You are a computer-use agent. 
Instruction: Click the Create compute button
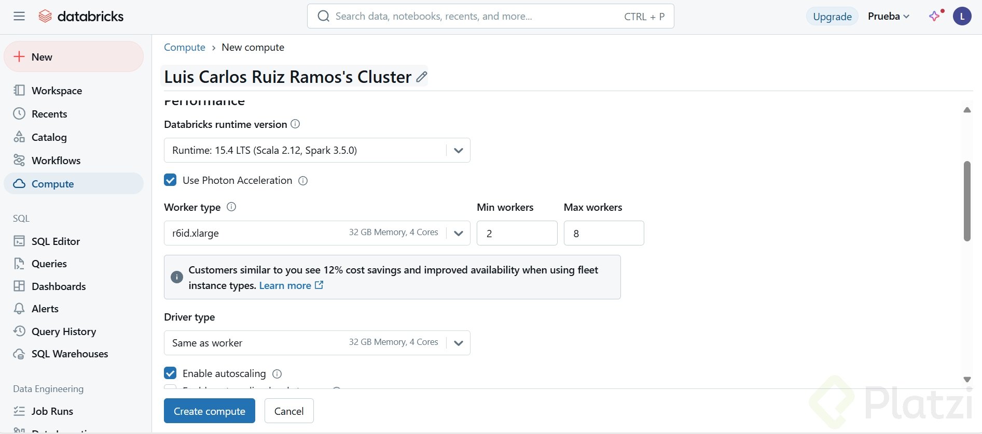[x=210, y=411]
